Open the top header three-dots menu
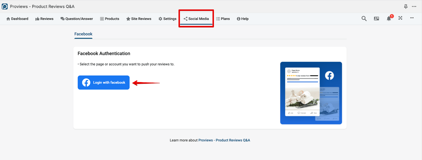 click(414, 6)
